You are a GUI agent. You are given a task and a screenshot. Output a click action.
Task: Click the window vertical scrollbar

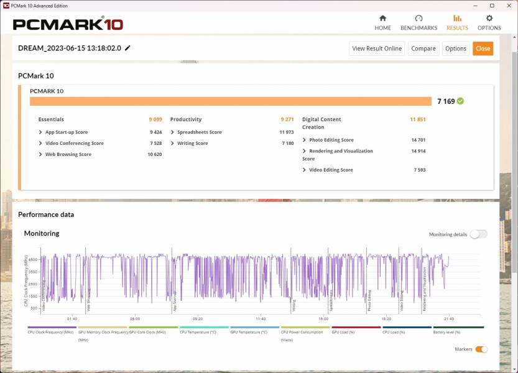[515, 162]
